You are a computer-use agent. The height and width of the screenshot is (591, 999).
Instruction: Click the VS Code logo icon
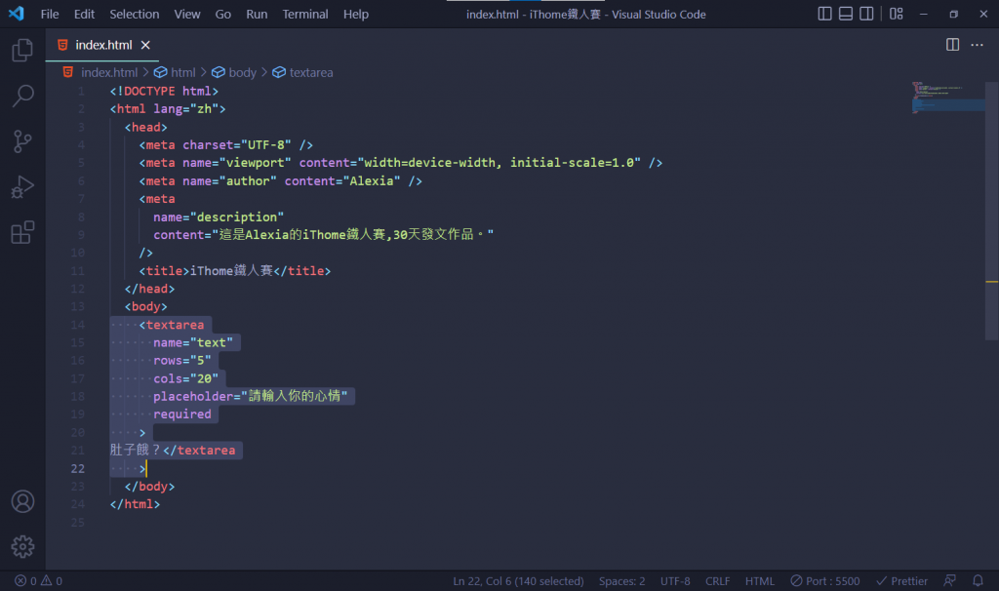[17, 14]
